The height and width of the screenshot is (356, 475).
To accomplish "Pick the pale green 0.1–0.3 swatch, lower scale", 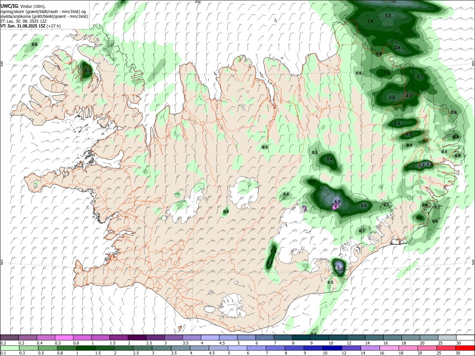I will (10, 348).
